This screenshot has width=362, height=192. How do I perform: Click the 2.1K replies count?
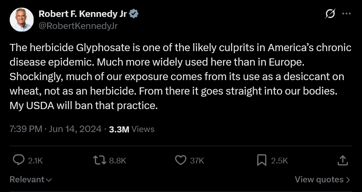(x=35, y=161)
